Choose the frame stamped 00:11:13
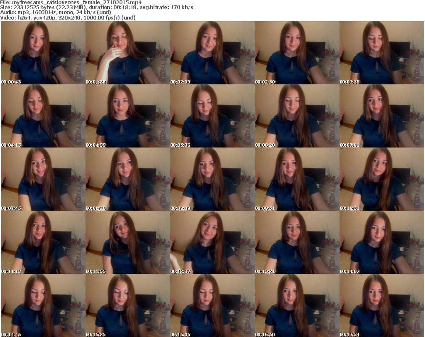425x337 pixels. click(43, 242)
